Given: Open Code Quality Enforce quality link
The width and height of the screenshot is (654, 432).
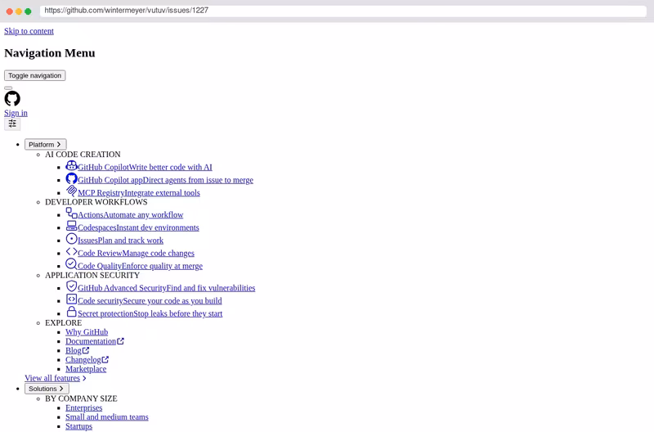Looking at the screenshot, I should (x=140, y=266).
